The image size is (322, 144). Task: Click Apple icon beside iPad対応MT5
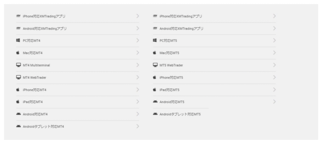point(155,90)
